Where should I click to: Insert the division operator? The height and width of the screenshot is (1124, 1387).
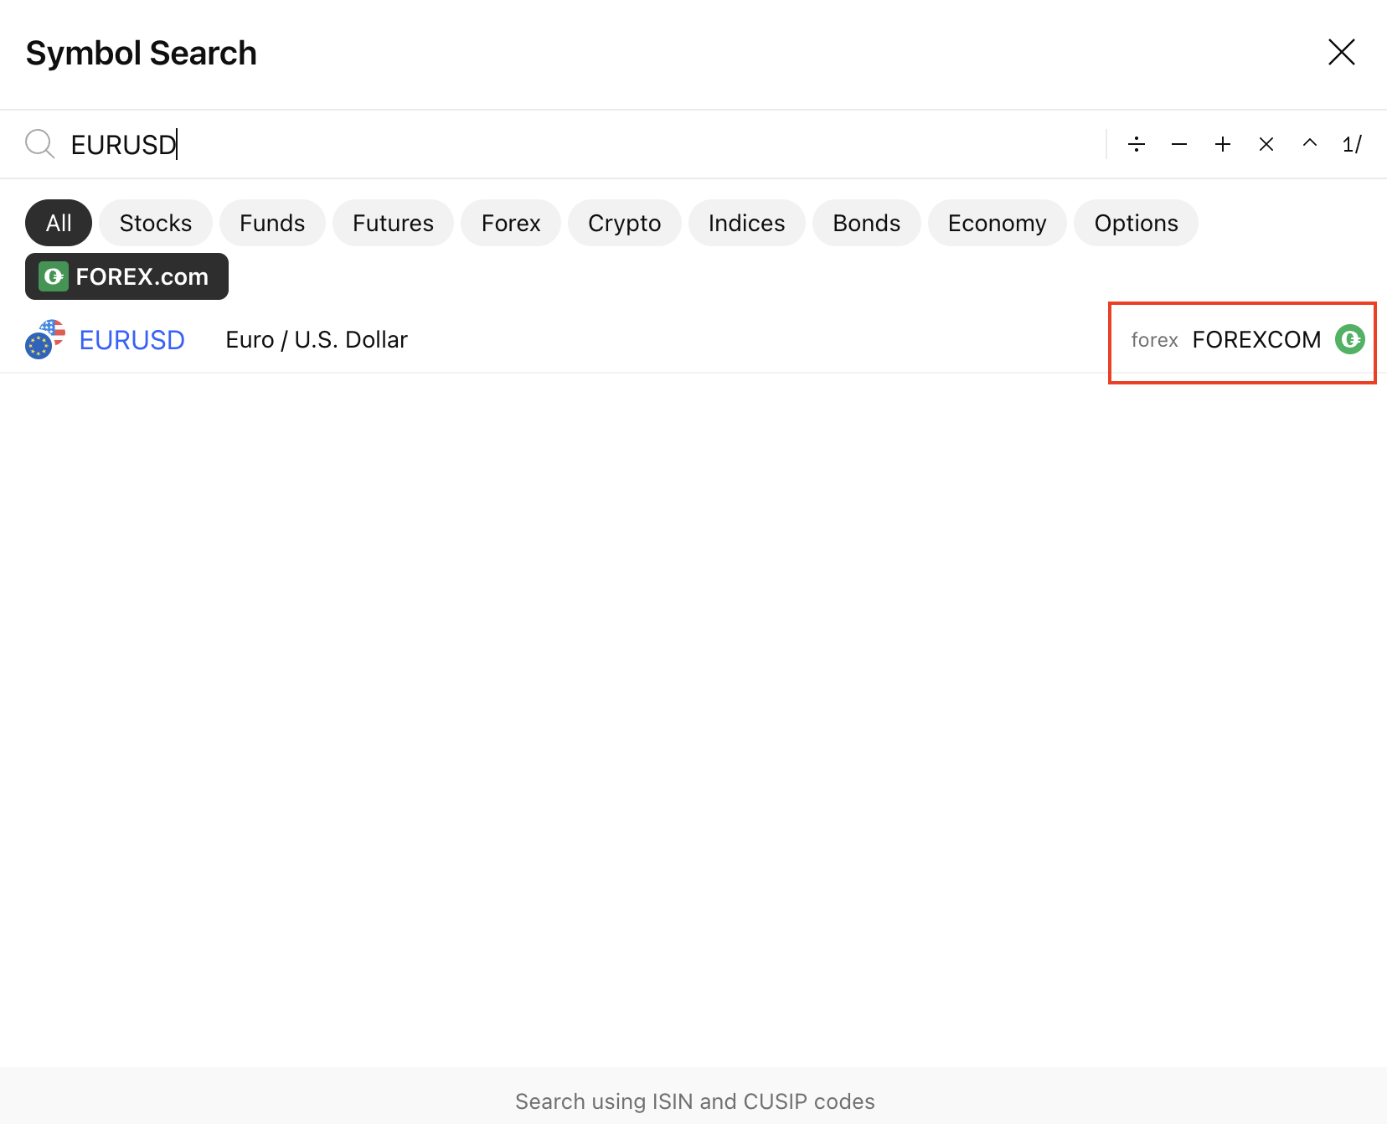(1136, 144)
